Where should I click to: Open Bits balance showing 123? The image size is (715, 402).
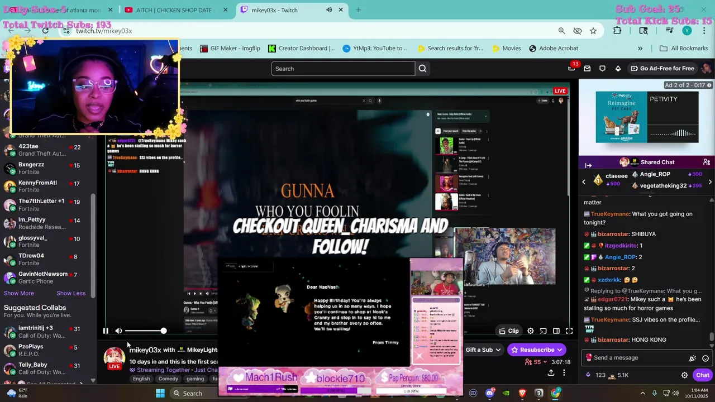pos(596,375)
